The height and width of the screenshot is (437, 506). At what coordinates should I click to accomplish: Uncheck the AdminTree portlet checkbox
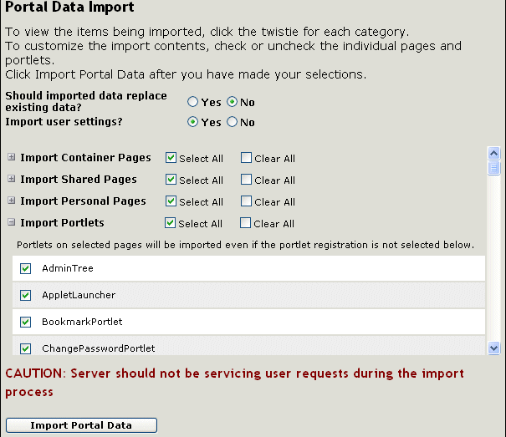click(25, 268)
